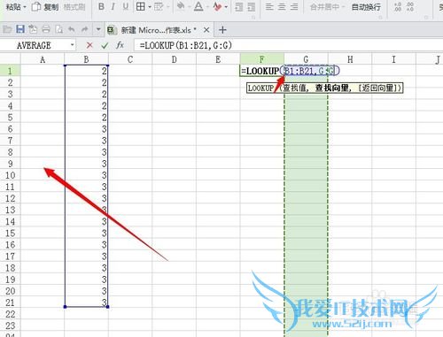Viewport: 443px width, 337px height.
Task: Expand quick access toolbar dropdown
Action: click(x=98, y=29)
